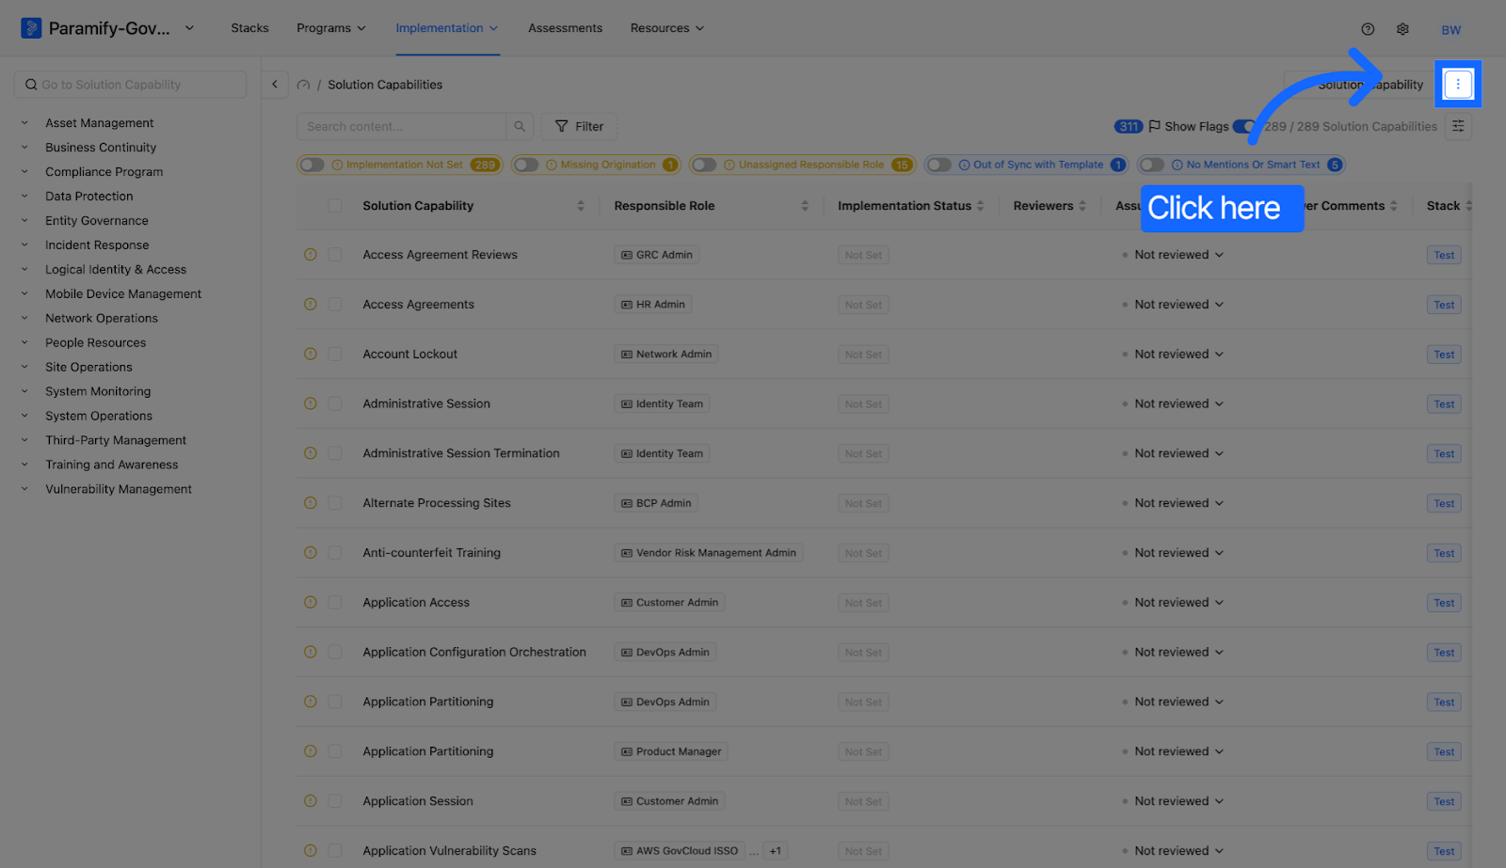The height and width of the screenshot is (868, 1506).
Task: Click the warning icon for Account Lockout
Action: 310,355
